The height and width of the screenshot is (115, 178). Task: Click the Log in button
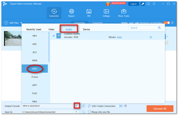pyautogui.click(x=133, y=4)
